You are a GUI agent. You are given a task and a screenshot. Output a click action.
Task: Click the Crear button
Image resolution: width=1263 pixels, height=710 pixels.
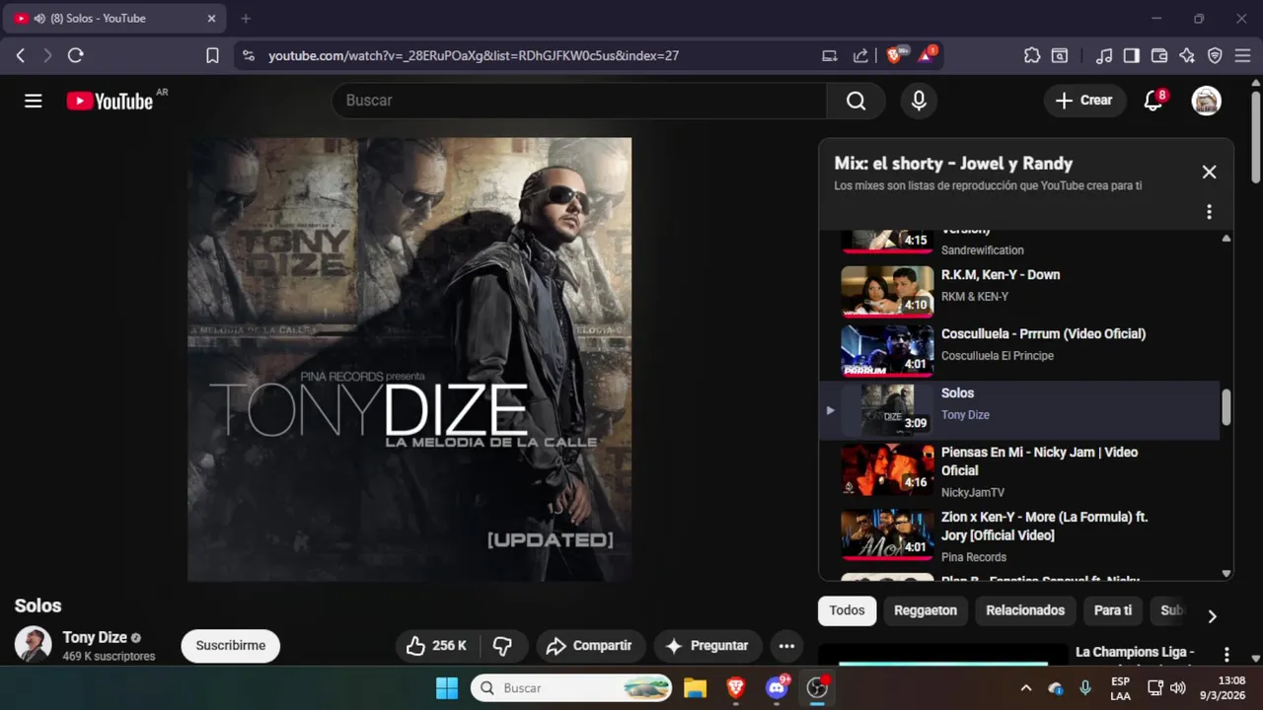[1084, 101]
